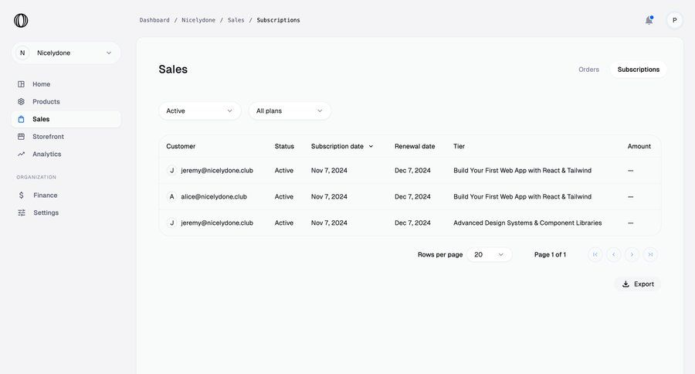
Task: Change the rows per page dropdown
Action: click(489, 255)
